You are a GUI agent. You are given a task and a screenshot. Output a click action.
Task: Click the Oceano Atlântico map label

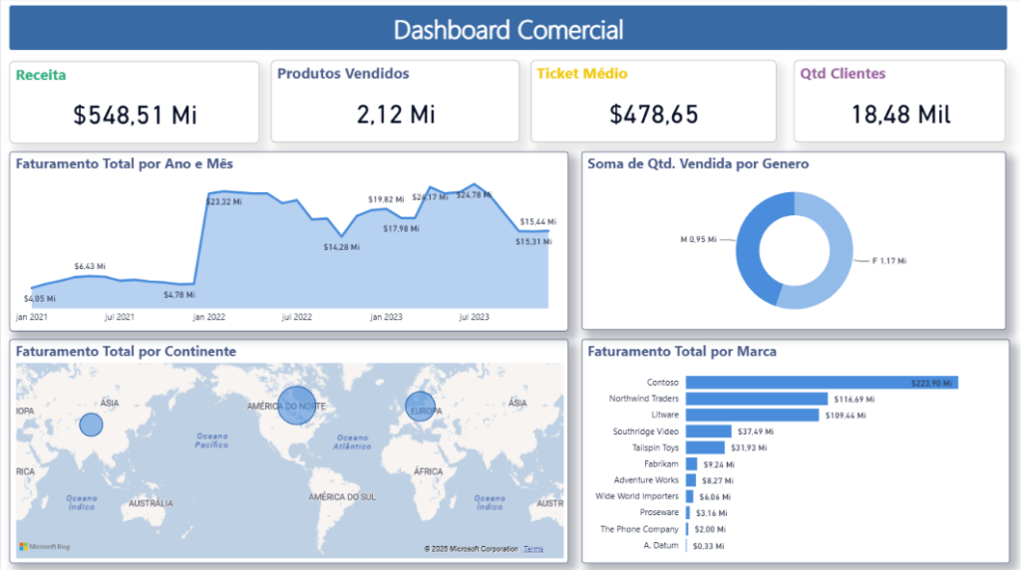352,441
